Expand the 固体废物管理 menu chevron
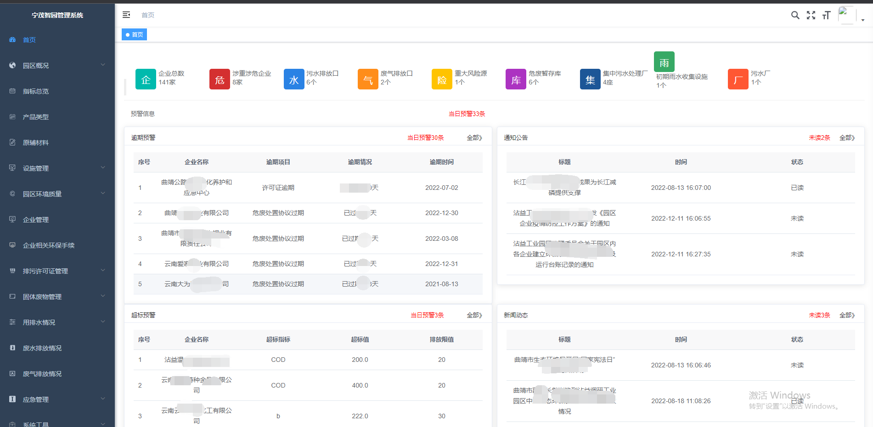873x427 pixels. click(103, 296)
